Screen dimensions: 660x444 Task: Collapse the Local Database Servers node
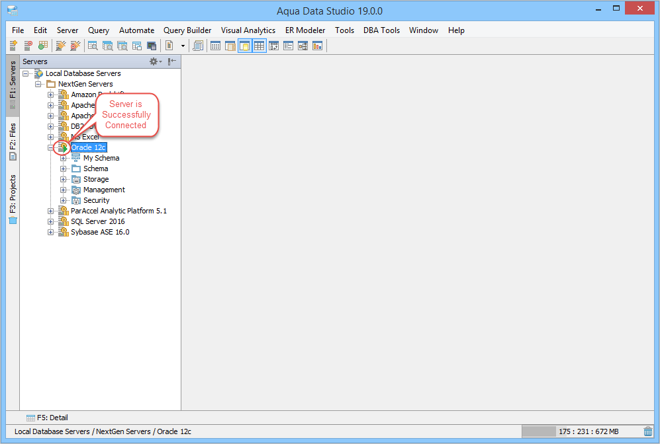pyautogui.click(x=26, y=73)
